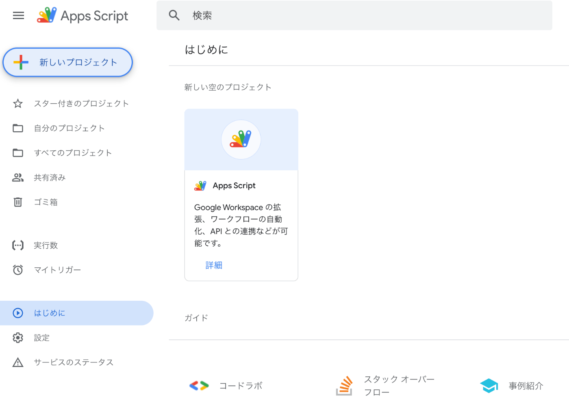Click the search magnifier icon
Screen dimensions: 569x419
click(x=174, y=15)
